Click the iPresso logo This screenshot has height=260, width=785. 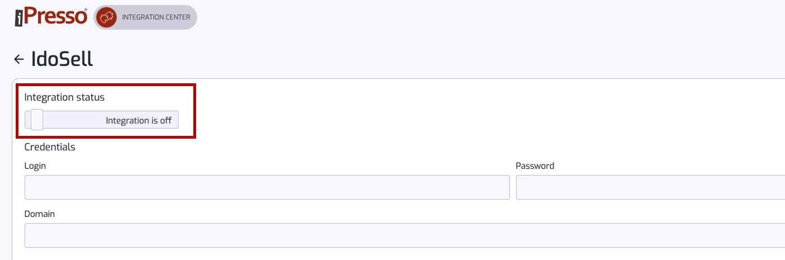pos(51,17)
